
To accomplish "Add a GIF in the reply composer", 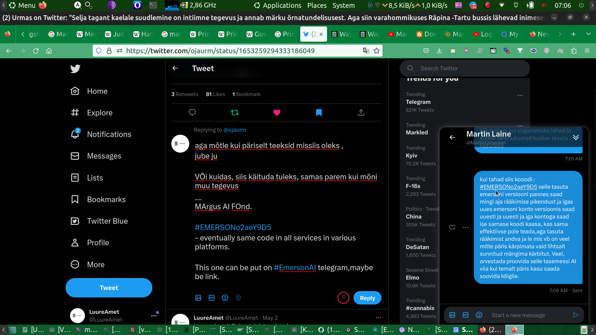I will [x=212, y=298].
